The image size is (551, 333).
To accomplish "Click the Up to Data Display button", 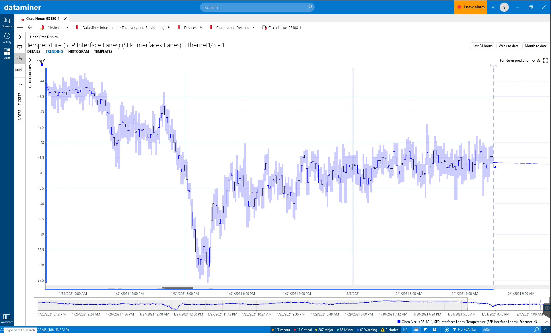I will 44,37.
